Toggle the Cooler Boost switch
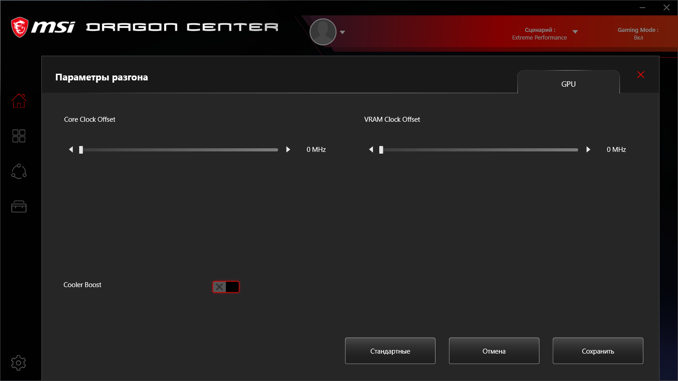 pos(226,287)
